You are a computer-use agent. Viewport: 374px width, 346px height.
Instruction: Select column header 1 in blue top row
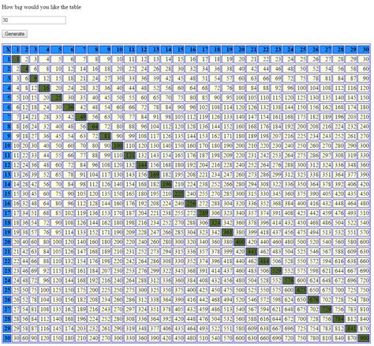16,49
